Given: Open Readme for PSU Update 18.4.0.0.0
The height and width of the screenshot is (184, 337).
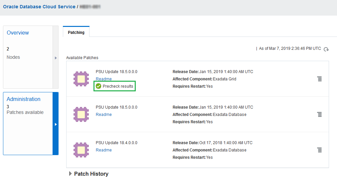Looking at the screenshot, I should 104,150.
